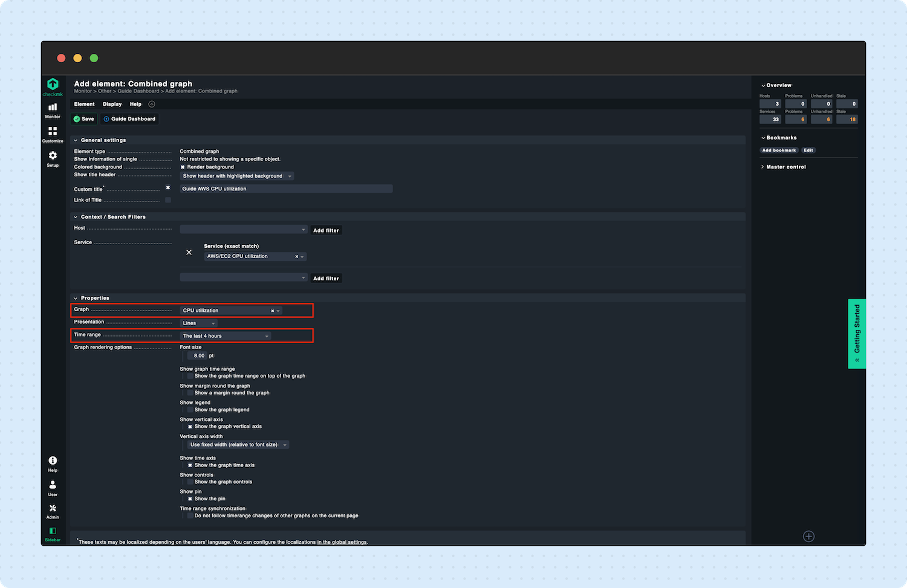The width and height of the screenshot is (907, 588).
Task: Open the User menu icon
Action: click(x=53, y=488)
